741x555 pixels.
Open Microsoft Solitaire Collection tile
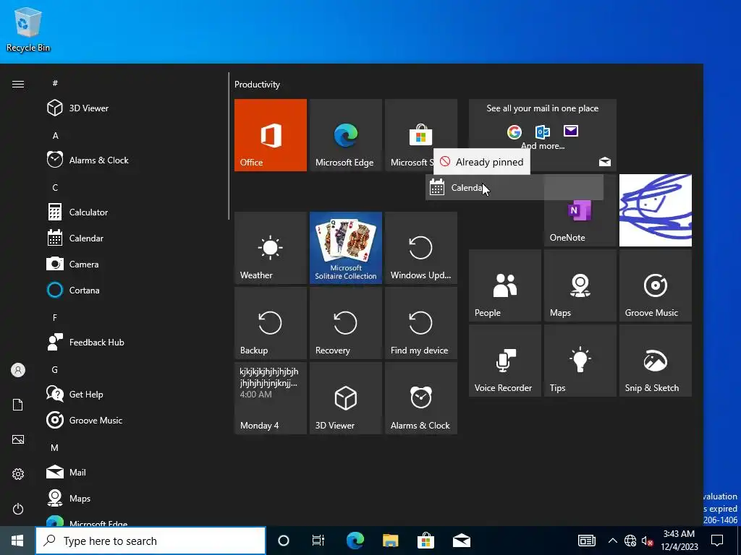(x=345, y=248)
